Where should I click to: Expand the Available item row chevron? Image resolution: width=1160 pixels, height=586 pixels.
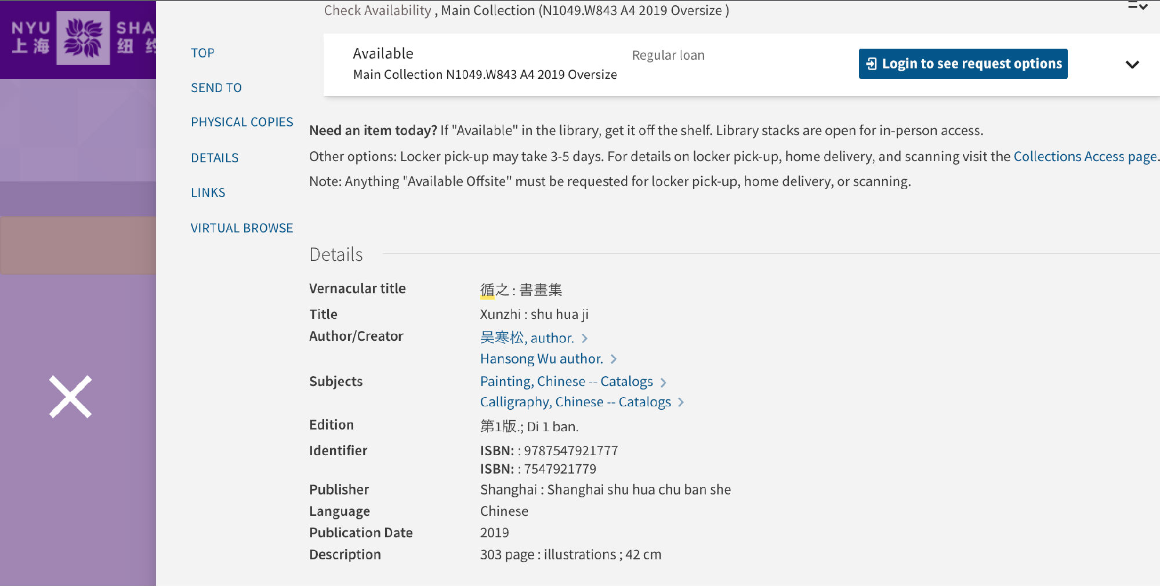pyautogui.click(x=1132, y=64)
